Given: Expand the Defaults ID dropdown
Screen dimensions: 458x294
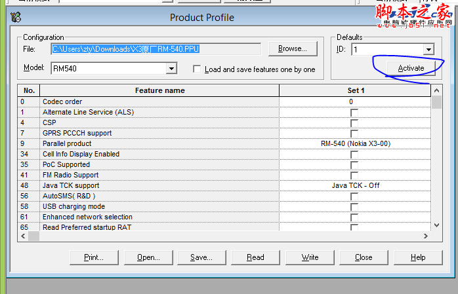Looking at the screenshot, I should pyautogui.click(x=428, y=50).
